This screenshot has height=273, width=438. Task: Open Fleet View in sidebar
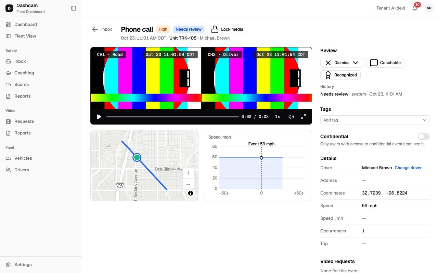pos(41,36)
